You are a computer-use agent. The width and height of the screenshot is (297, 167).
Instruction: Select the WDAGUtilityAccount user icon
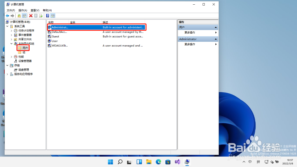50,46
